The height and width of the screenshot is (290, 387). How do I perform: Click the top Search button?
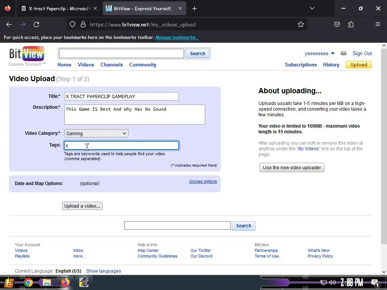[x=197, y=54]
